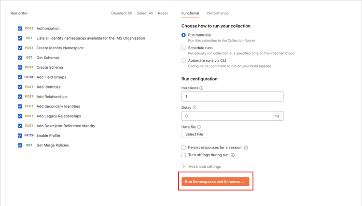The width and height of the screenshot is (362, 206).
Task: Click the Reset link
Action: point(163,13)
